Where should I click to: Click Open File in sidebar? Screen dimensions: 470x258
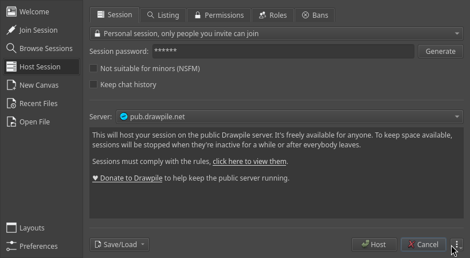pyautogui.click(x=34, y=122)
